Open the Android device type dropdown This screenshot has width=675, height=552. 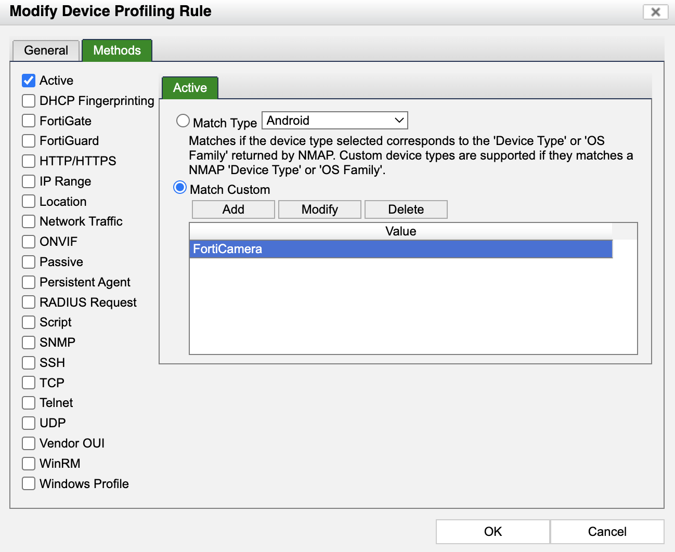[x=334, y=121]
